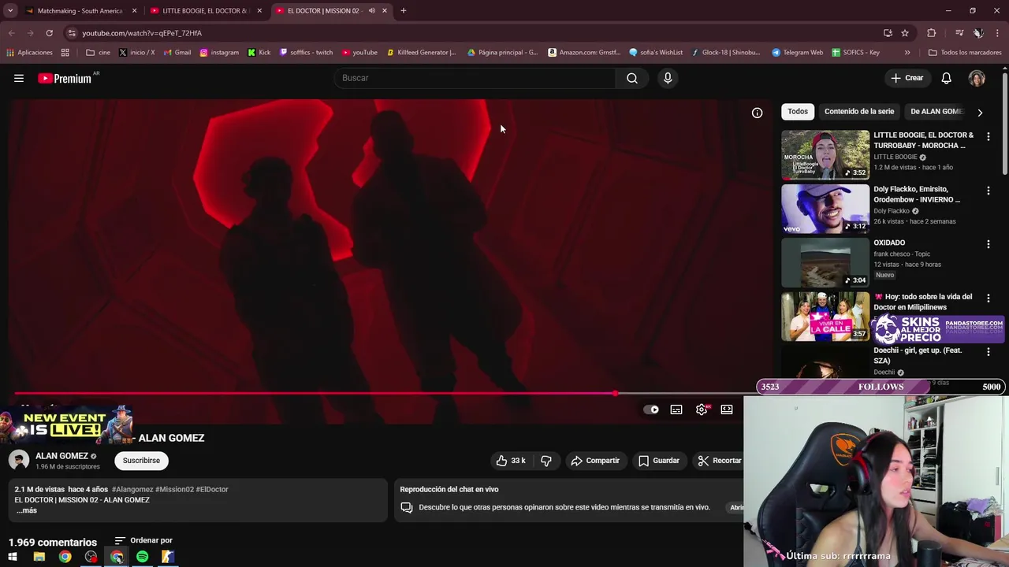Viewport: 1009px width, 567px height.
Task: Open the account avatar menu
Action: [977, 78]
